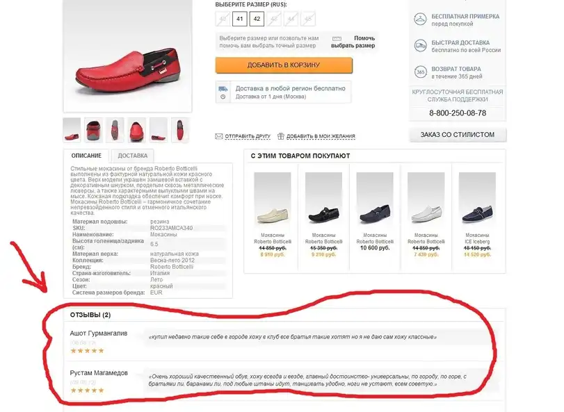Viewport: 564px width, 412px height.
Task: Open the beige Roberto Botticelli moccasins product
Action: (x=273, y=215)
